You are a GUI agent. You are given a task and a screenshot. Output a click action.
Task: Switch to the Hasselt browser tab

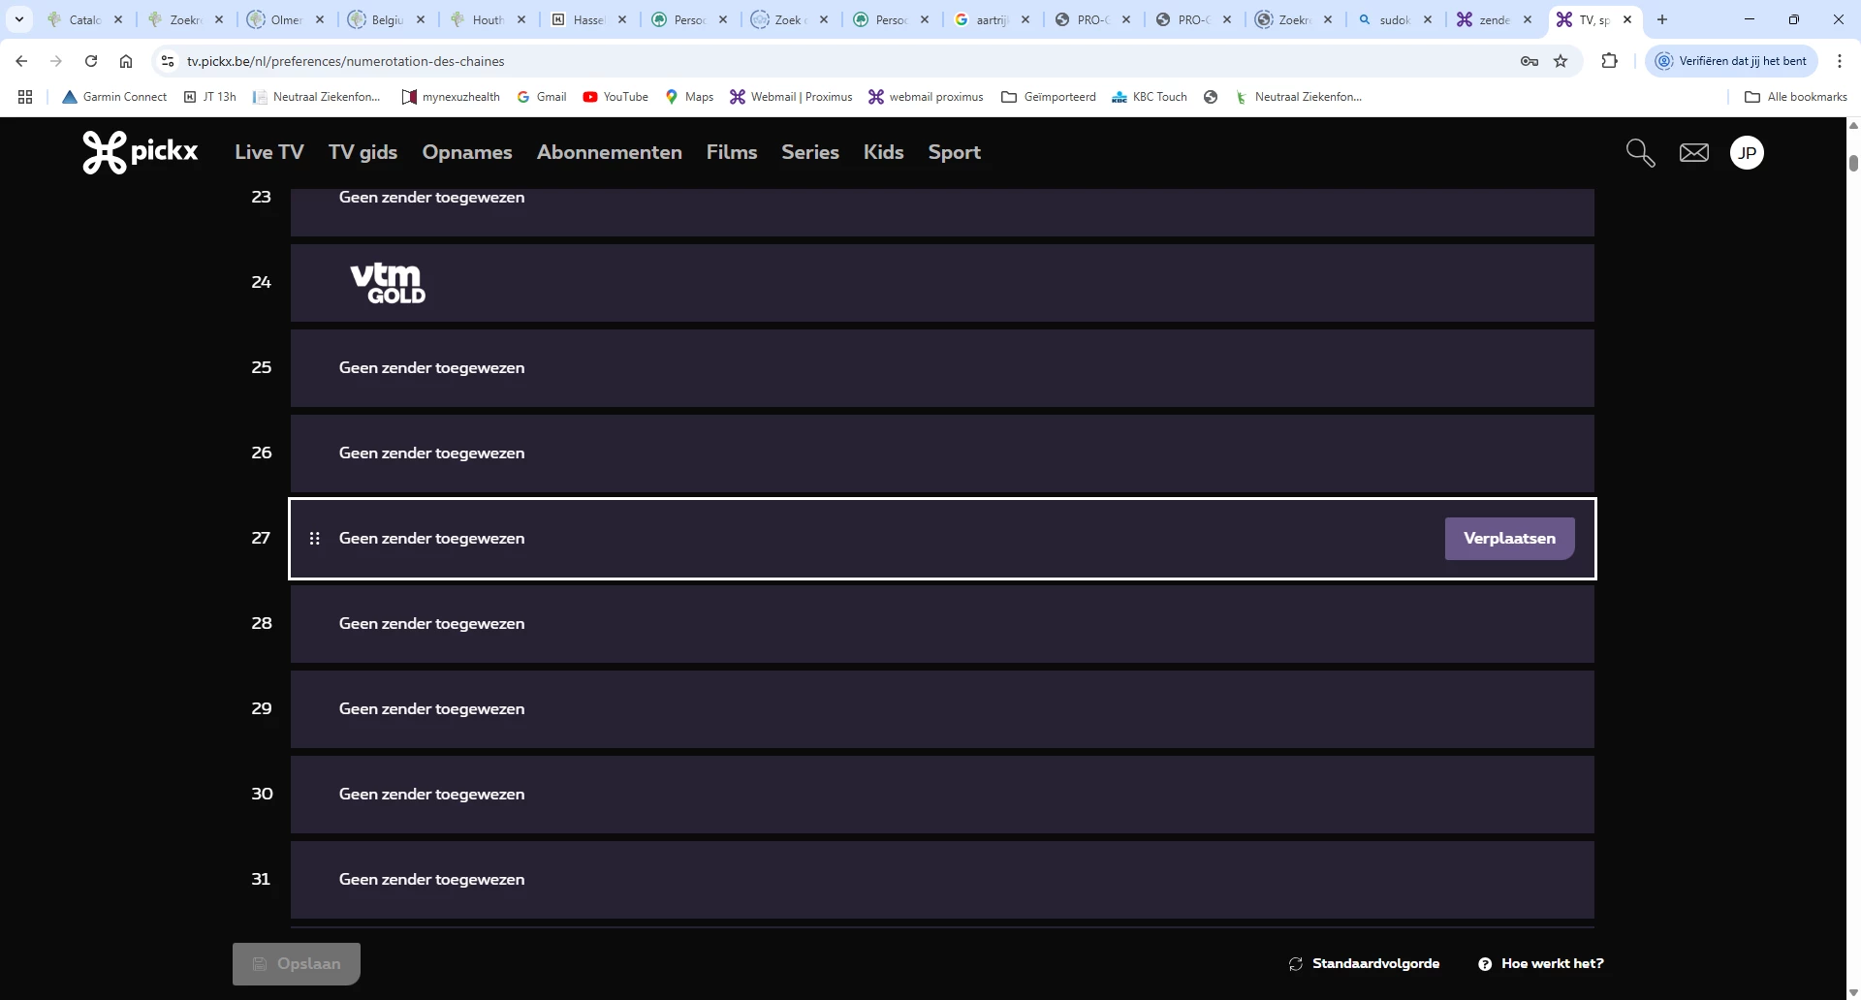point(588,19)
